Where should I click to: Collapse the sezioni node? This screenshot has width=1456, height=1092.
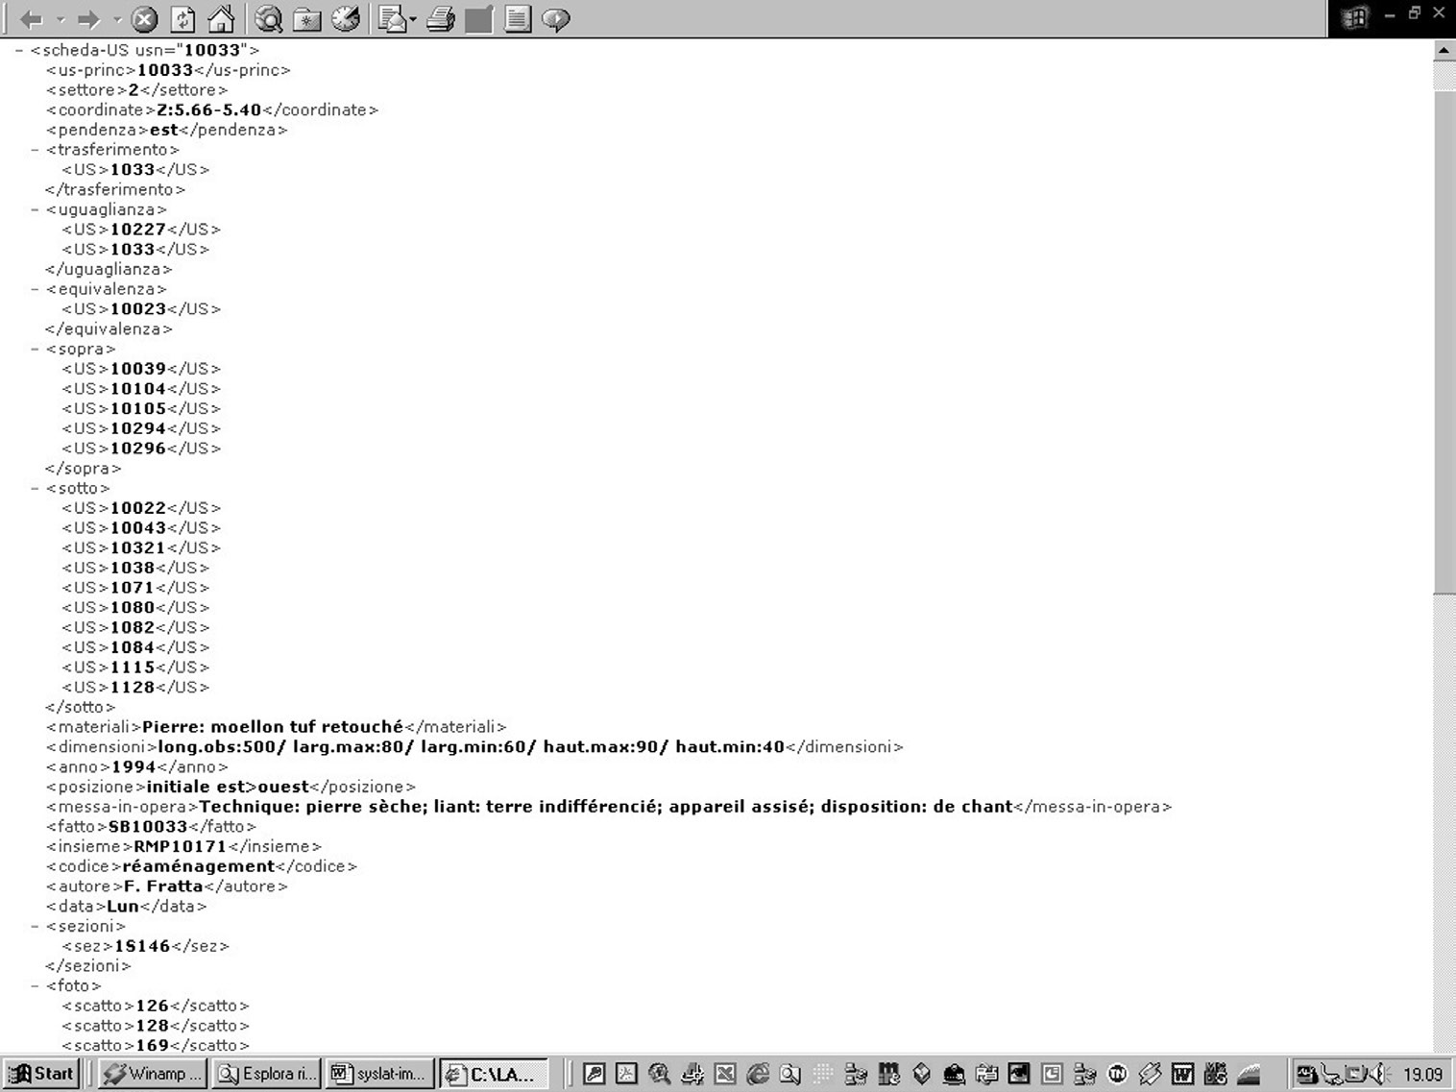click(35, 926)
